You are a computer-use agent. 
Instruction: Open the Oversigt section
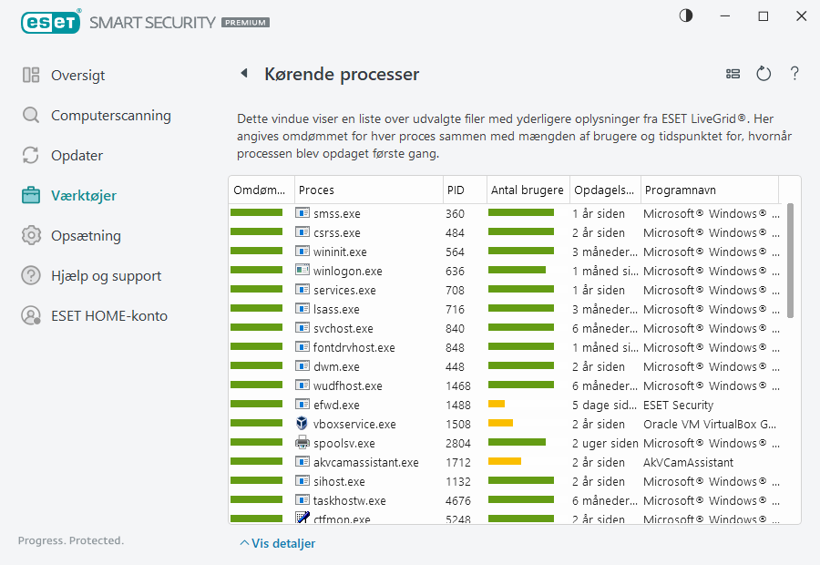(x=77, y=76)
